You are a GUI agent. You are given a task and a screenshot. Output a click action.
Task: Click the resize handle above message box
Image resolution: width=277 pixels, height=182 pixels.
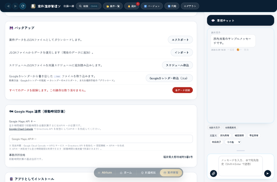click(241, 151)
